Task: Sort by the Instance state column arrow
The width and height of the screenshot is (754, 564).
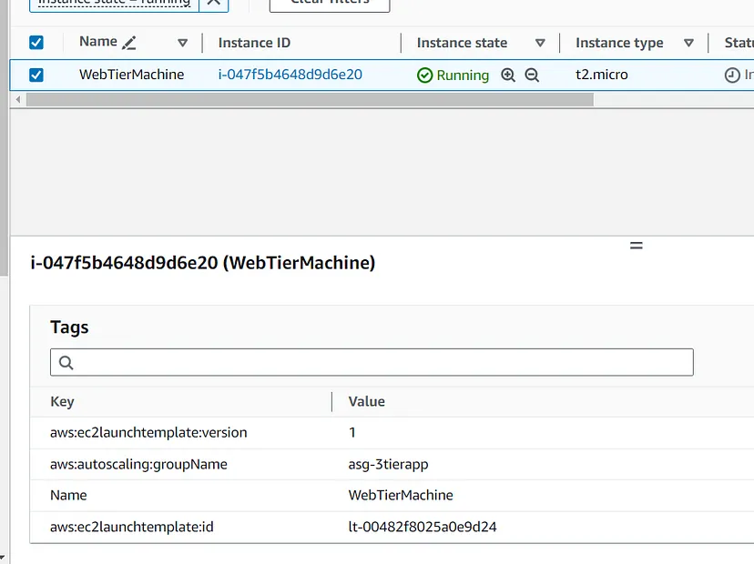Action: (x=540, y=44)
